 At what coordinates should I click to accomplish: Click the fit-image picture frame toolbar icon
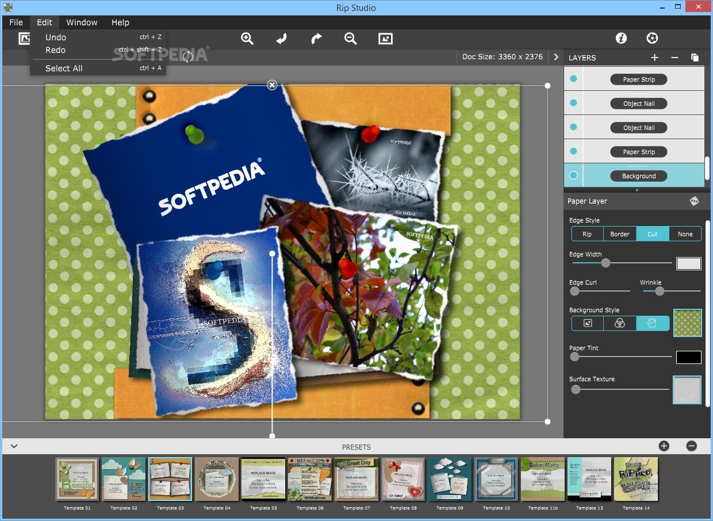(x=385, y=39)
